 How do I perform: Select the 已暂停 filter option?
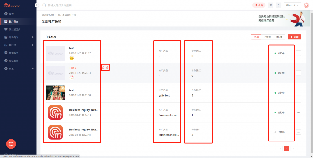pos(267,37)
